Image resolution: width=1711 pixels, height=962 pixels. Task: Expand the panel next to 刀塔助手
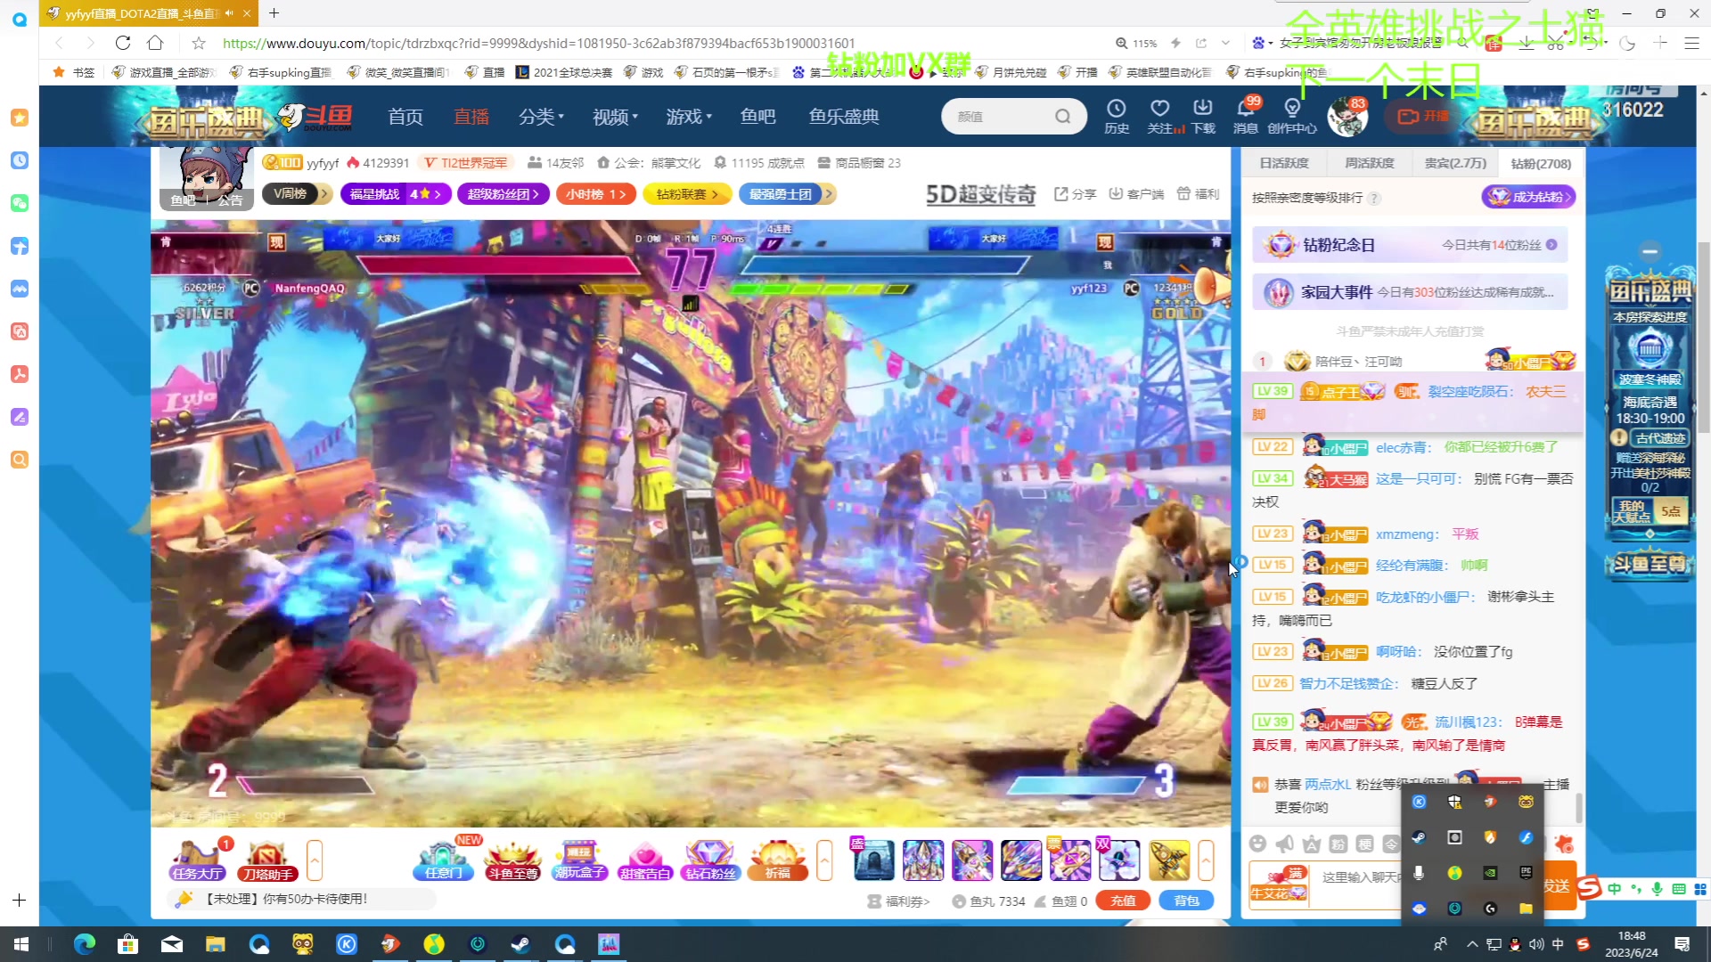[x=315, y=860]
